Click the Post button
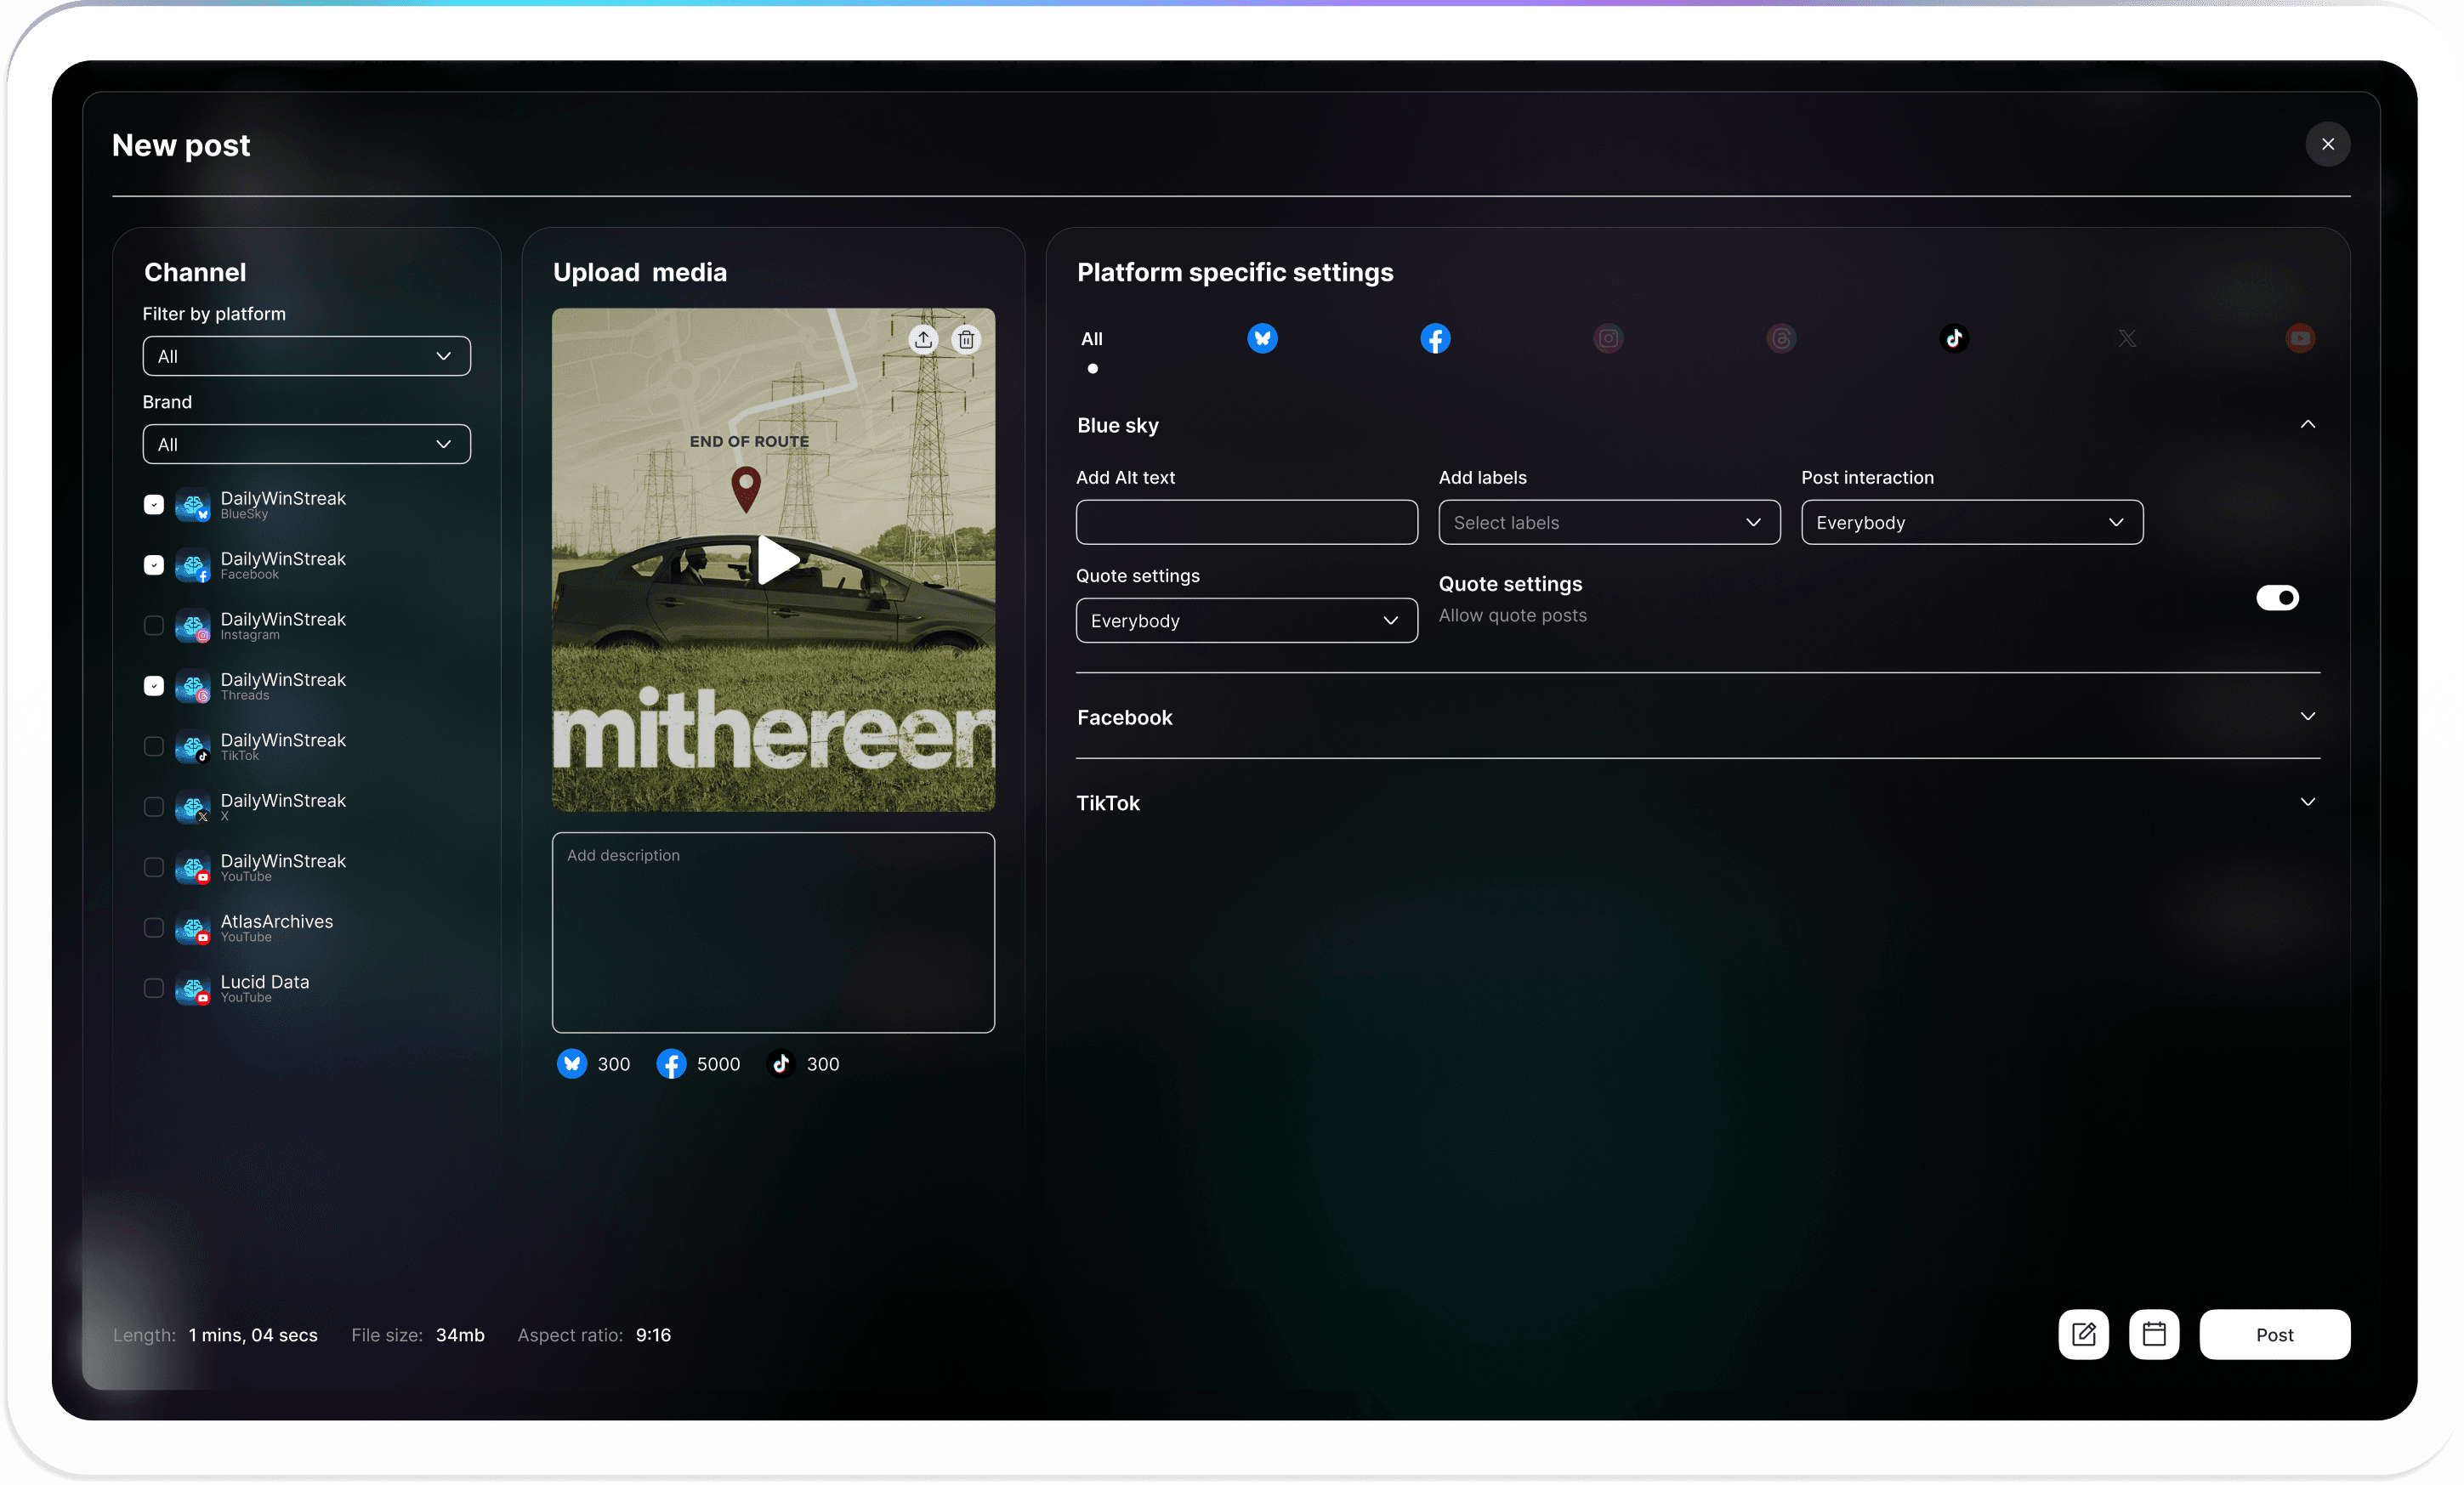This screenshot has height=1485, width=2464. click(2274, 1334)
